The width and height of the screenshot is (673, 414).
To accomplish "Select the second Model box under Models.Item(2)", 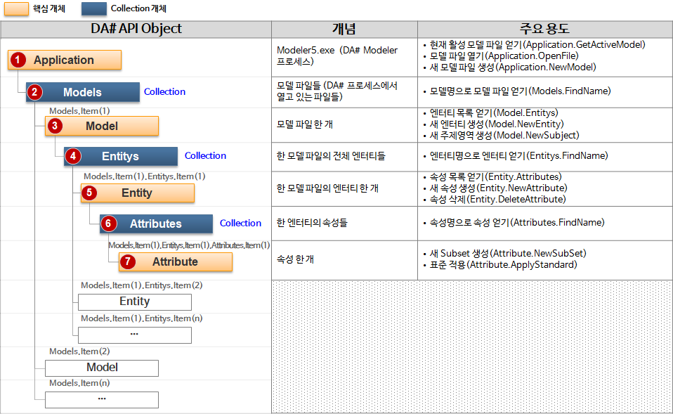I will (x=101, y=368).
